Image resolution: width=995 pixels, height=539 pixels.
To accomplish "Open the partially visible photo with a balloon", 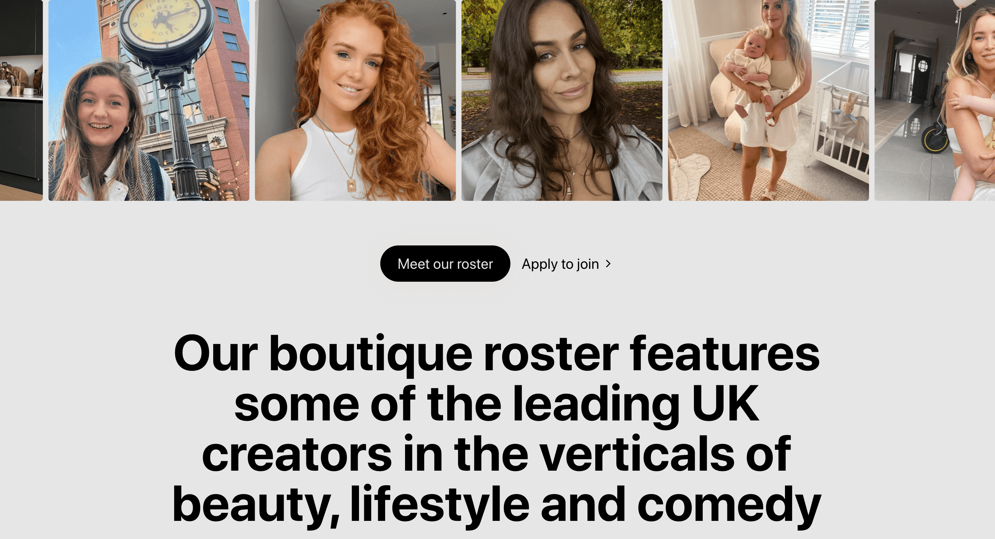I will 935,100.
